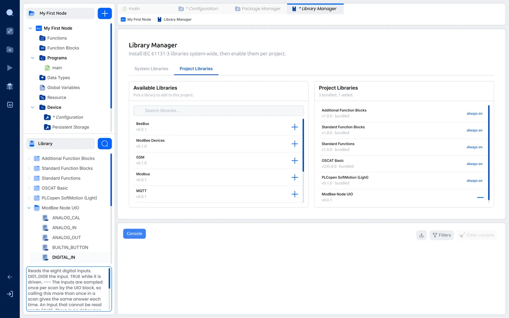Viewport: 509px width, 318px height.
Task: Open the Package Manager tab
Action: (x=259, y=9)
